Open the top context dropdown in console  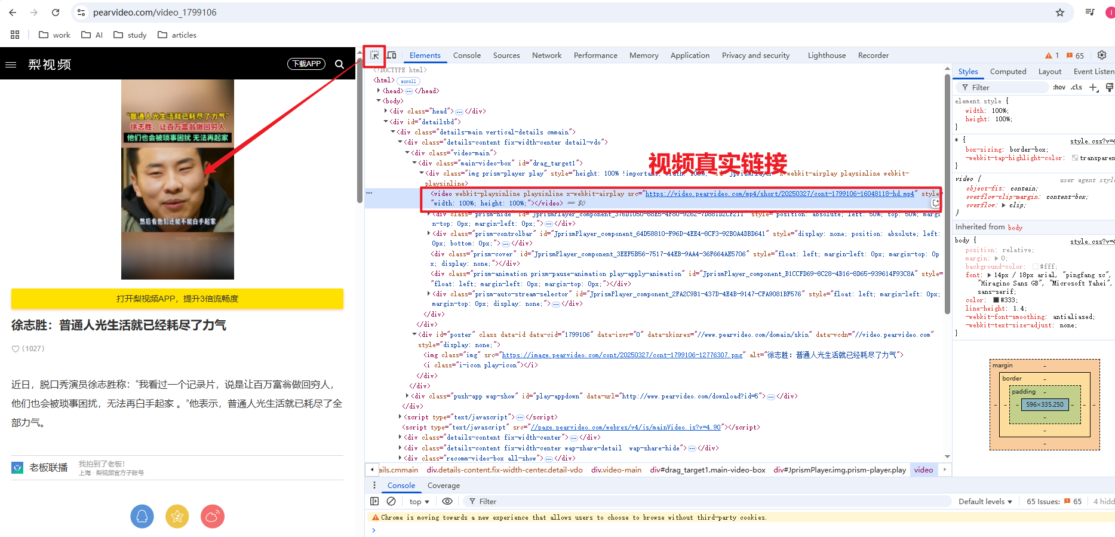point(419,501)
